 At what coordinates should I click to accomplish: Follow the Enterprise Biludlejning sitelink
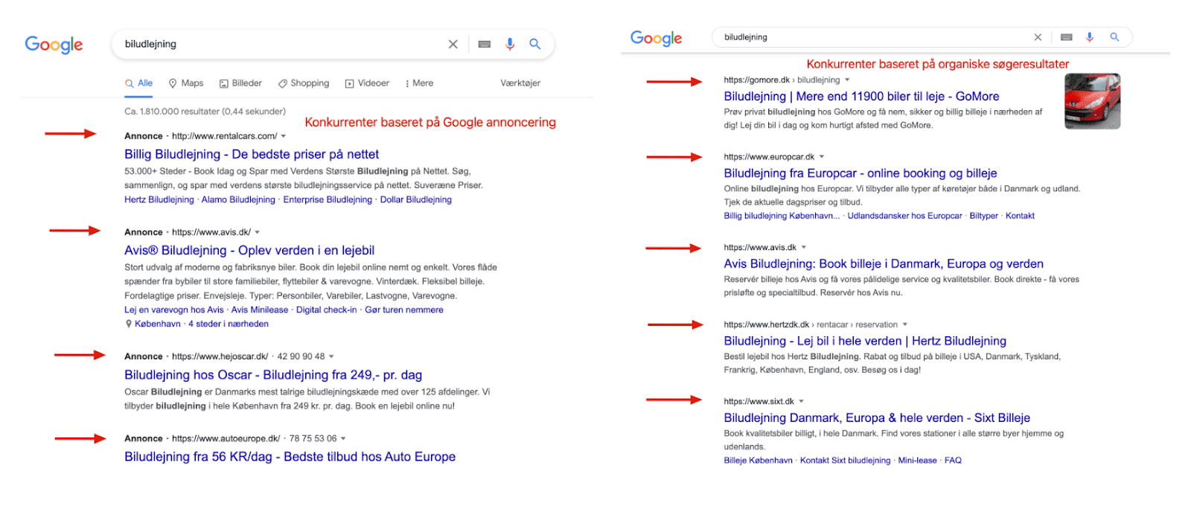click(328, 200)
